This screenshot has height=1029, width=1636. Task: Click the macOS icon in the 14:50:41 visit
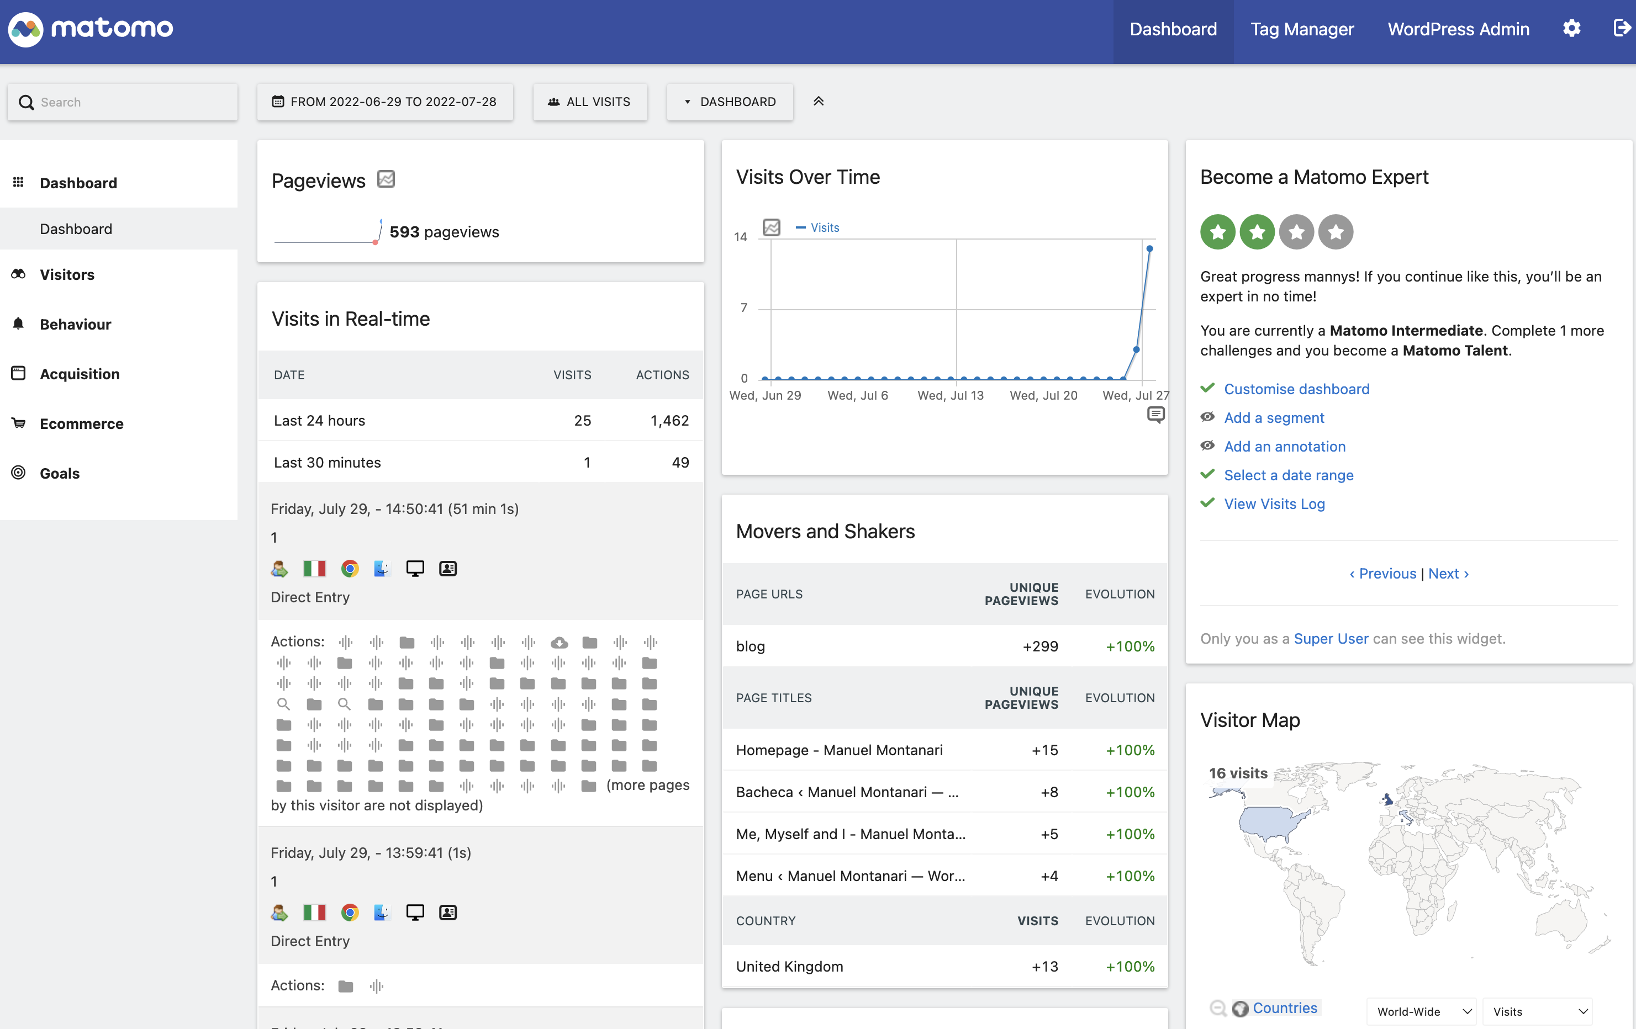pyautogui.click(x=382, y=569)
